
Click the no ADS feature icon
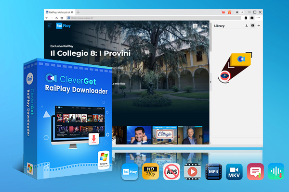pos(171,172)
